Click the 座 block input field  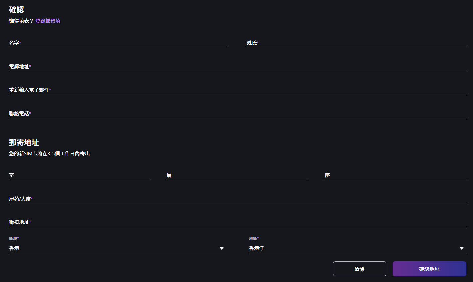pyautogui.click(x=395, y=175)
